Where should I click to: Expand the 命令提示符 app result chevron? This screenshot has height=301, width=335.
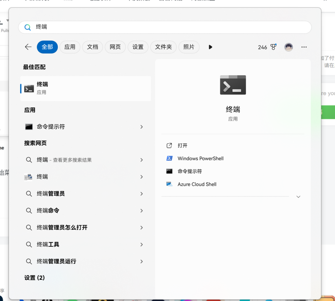click(142, 127)
